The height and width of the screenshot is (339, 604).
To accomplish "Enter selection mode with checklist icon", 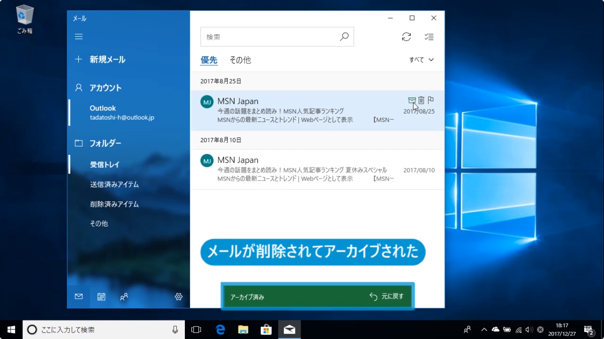I will click(x=429, y=37).
